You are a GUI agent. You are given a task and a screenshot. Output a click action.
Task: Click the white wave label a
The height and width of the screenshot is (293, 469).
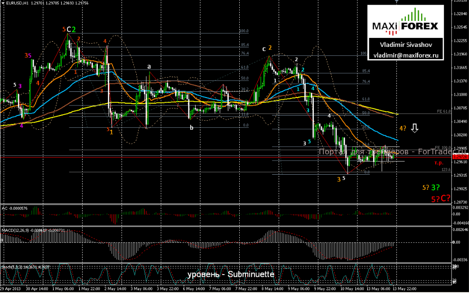click(149, 66)
